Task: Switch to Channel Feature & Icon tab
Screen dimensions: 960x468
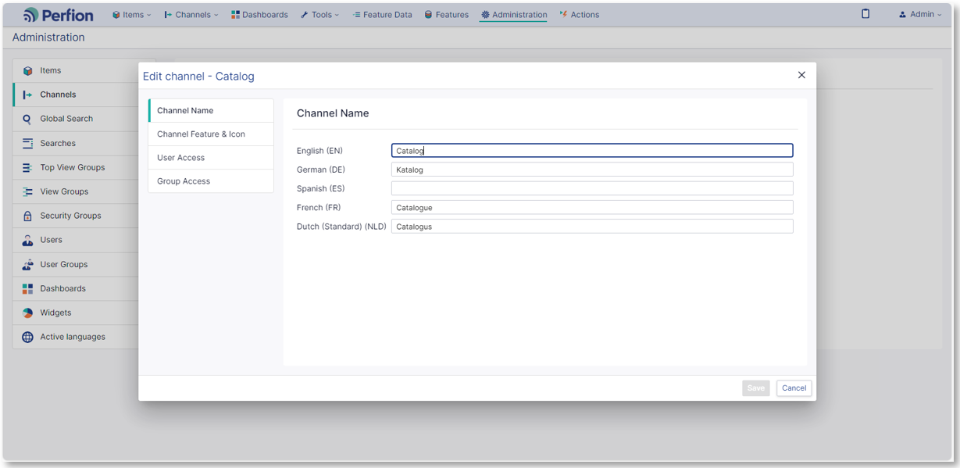Action: (x=211, y=134)
